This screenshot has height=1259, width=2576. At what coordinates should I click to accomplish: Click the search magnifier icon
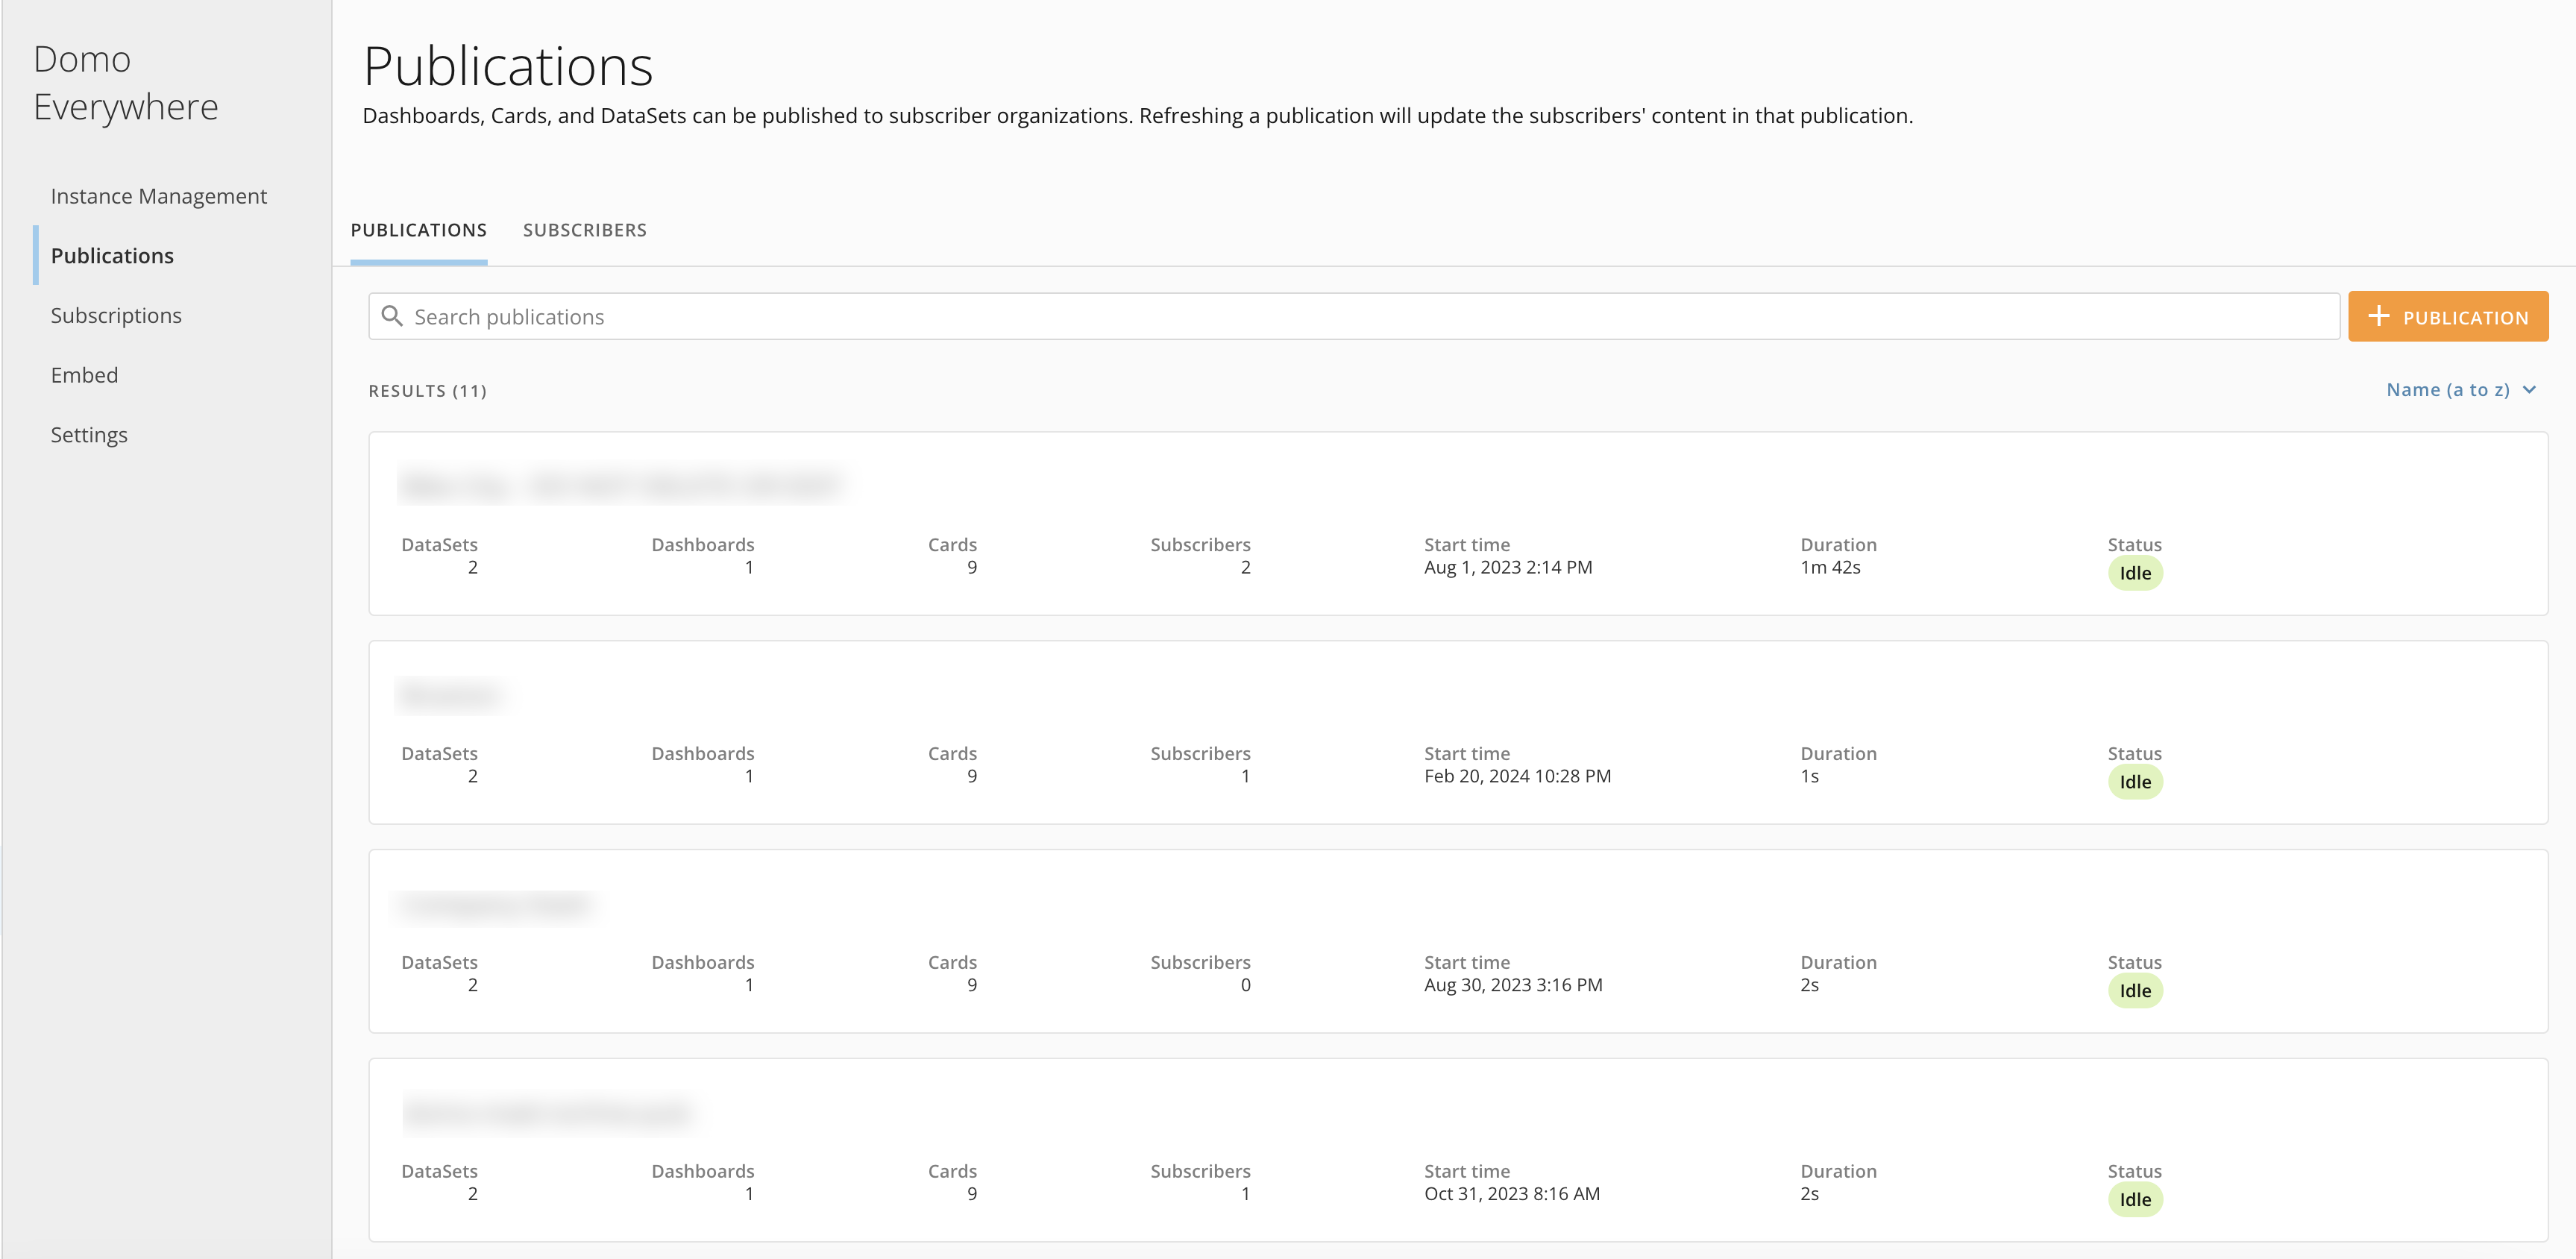pyautogui.click(x=392, y=316)
